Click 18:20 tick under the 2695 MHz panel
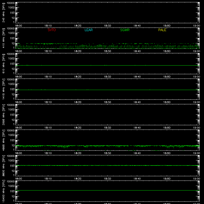 (x=78, y=128)
